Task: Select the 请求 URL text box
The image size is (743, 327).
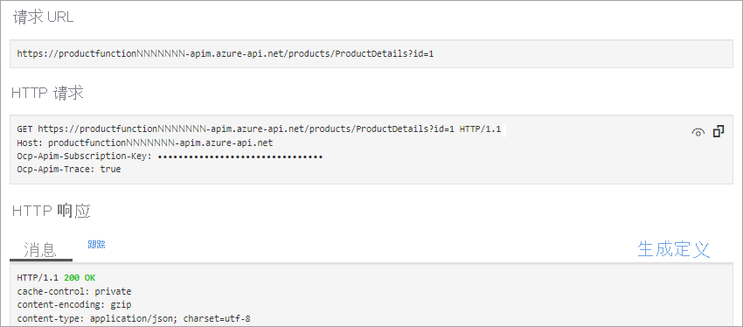Action: [x=371, y=53]
